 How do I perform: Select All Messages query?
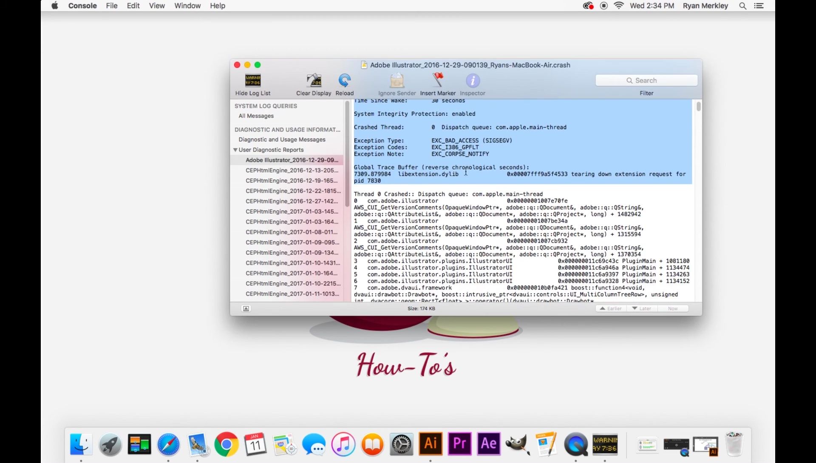pos(256,116)
